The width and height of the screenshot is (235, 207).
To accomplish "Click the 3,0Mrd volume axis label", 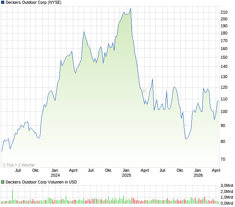I will click(227, 185).
